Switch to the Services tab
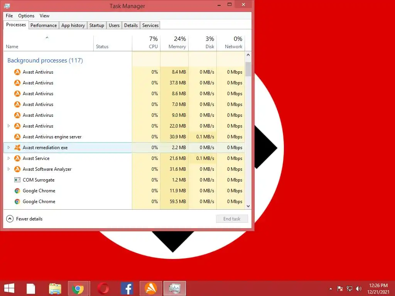The image size is (395, 296). (150, 25)
